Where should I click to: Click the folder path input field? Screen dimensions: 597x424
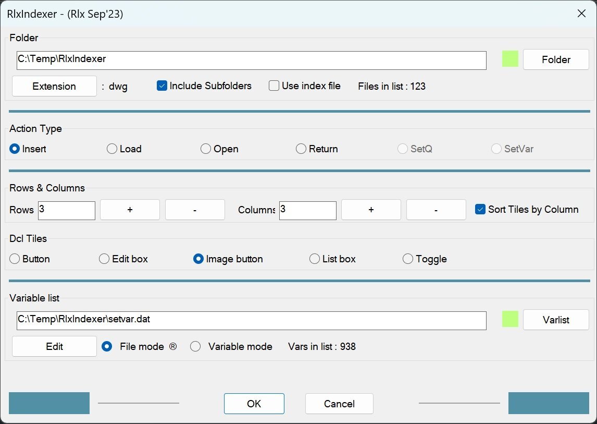pyautogui.click(x=251, y=60)
